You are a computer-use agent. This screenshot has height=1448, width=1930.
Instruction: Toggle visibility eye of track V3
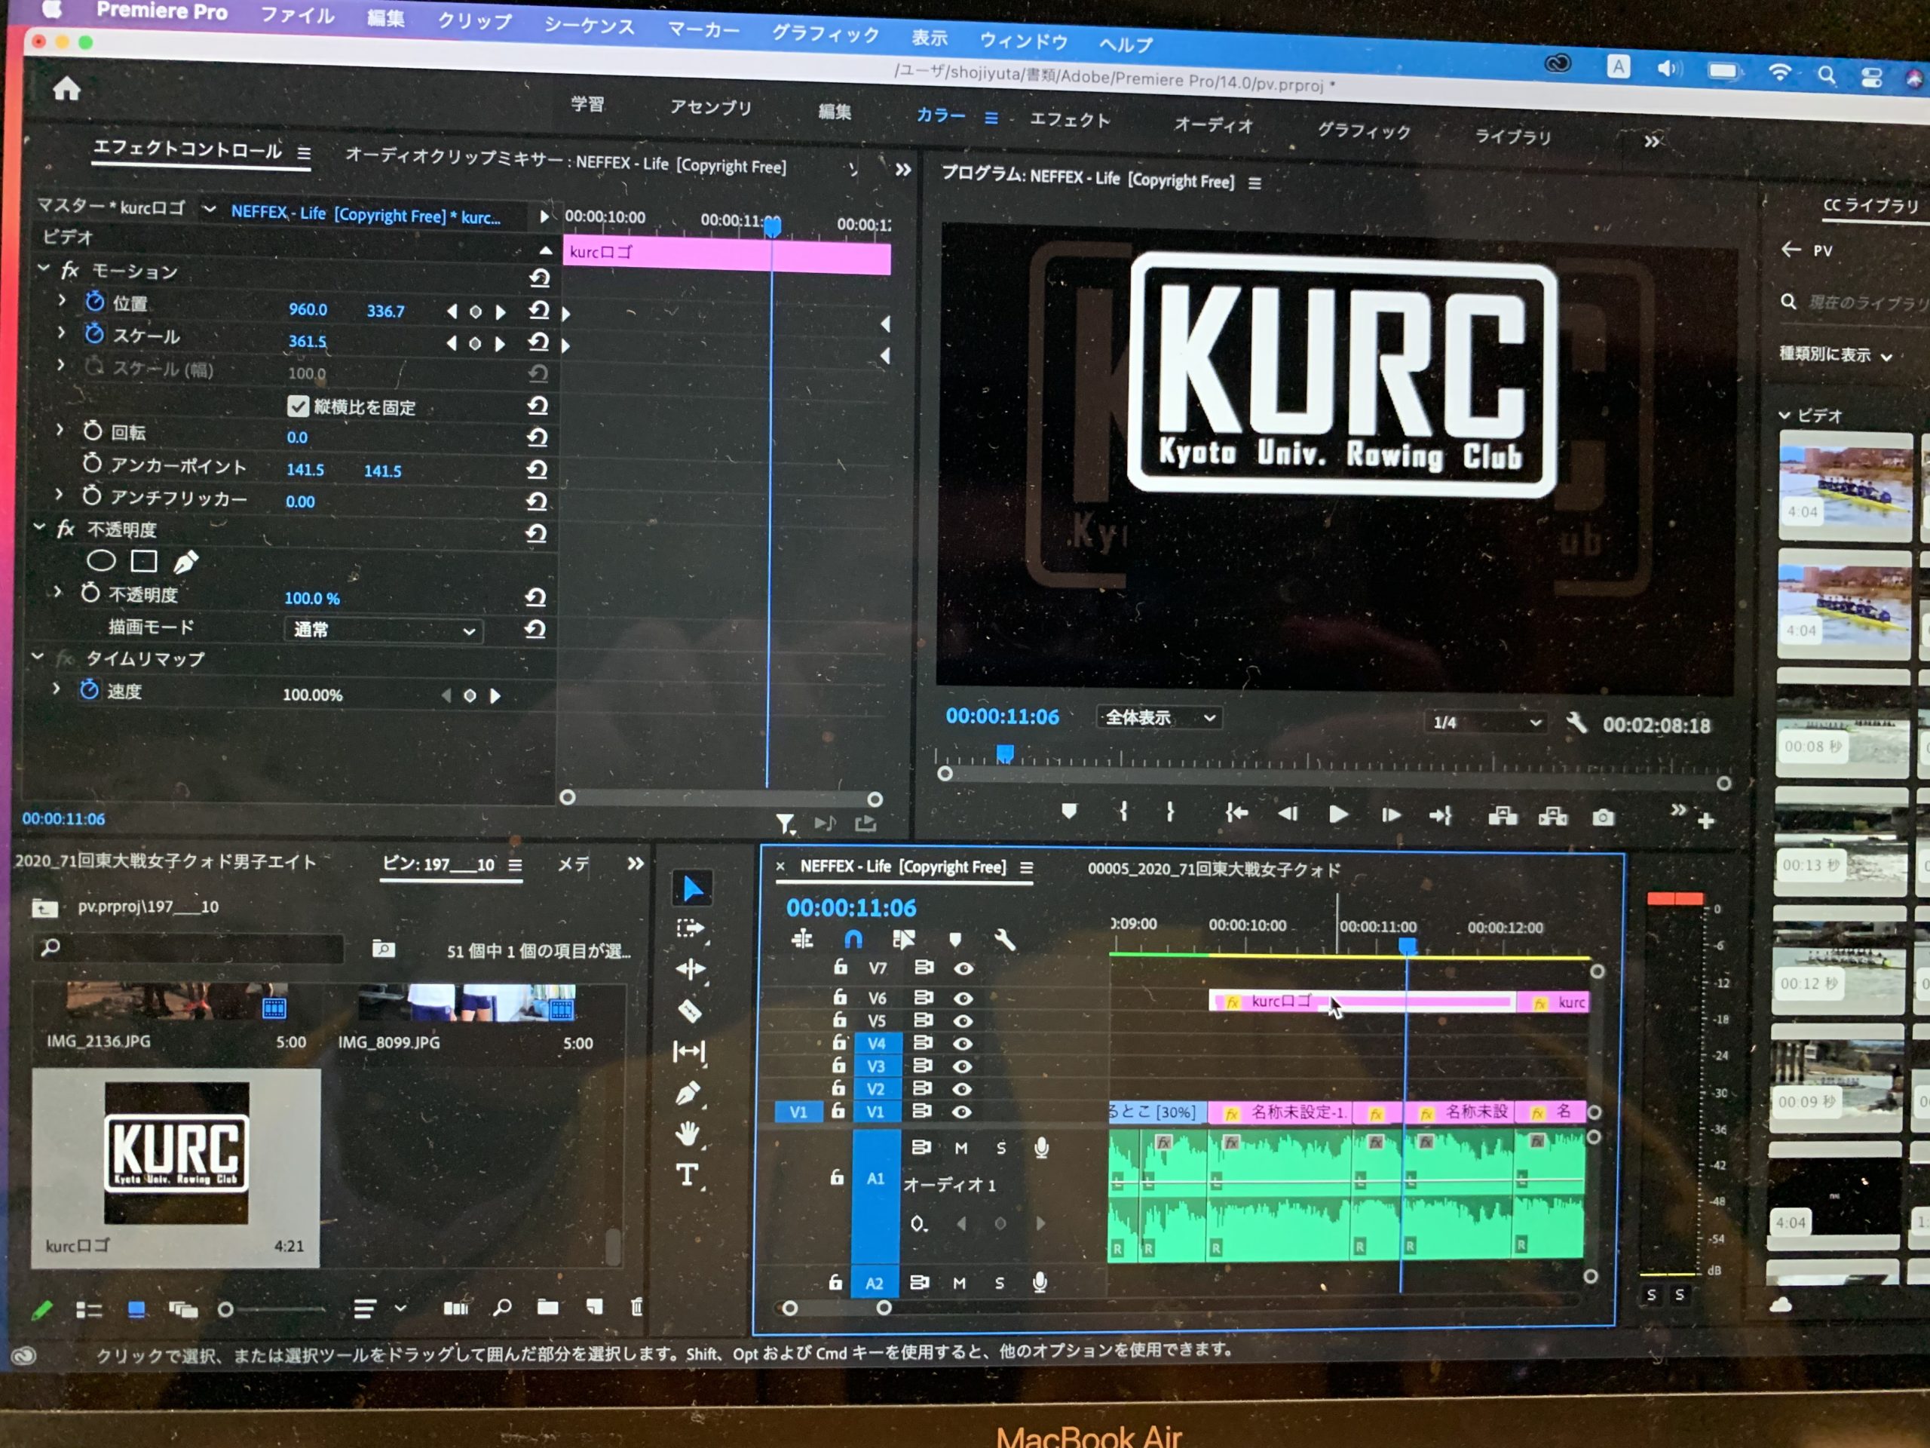963,1066
